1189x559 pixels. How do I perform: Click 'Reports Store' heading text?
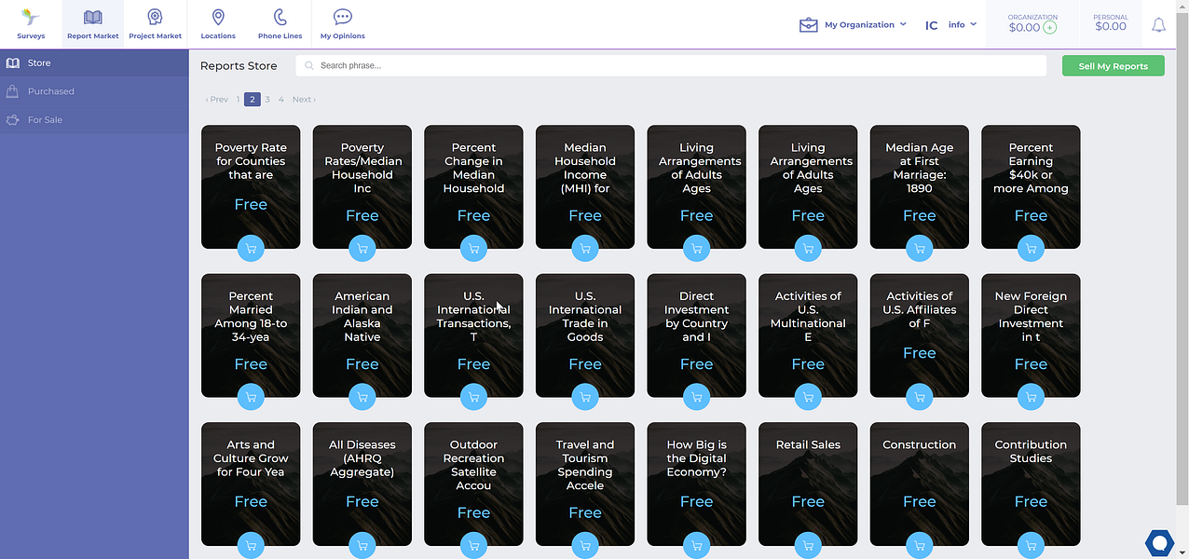coord(239,66)
